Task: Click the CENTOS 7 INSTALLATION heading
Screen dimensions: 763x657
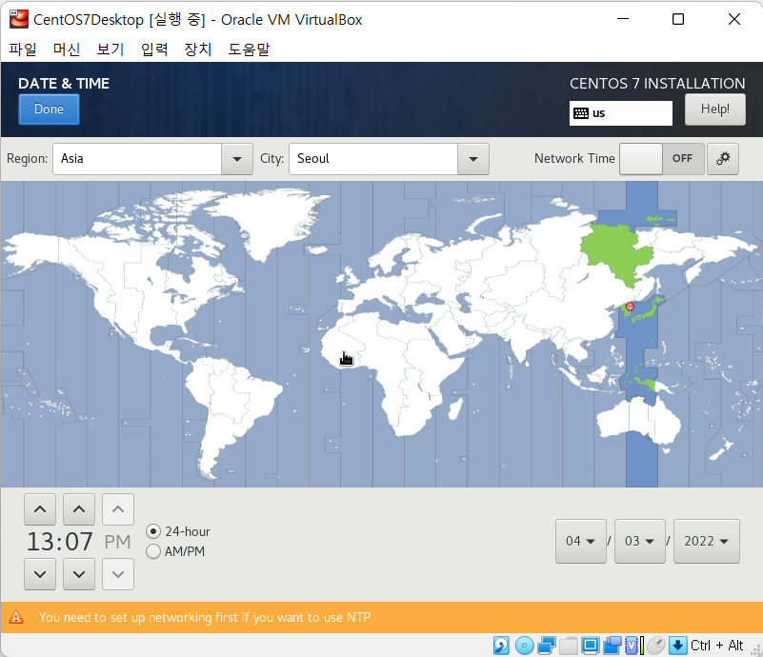Action: pos(657,84)
